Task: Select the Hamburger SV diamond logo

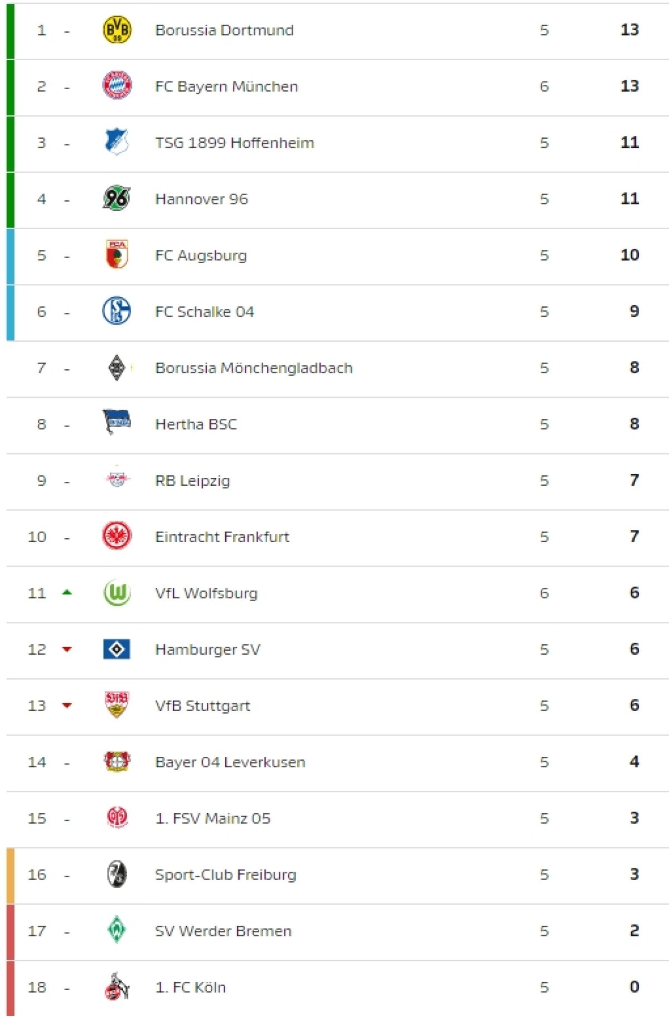Action: pos(117,649)
